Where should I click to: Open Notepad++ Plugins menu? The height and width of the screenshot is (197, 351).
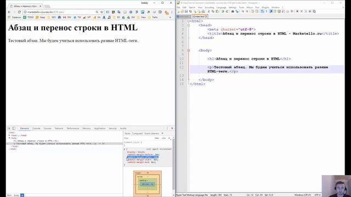[265, 7]
